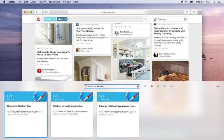Open the refrigerator storage pin image
Viewport: 224px width, 140px height.
point(54,34)
